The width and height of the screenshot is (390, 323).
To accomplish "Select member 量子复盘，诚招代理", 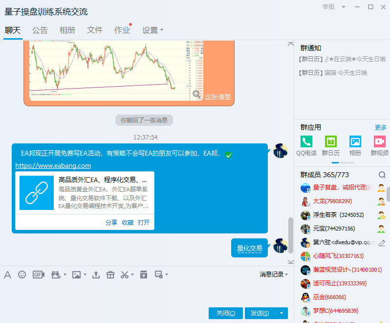I will [343, 187].
